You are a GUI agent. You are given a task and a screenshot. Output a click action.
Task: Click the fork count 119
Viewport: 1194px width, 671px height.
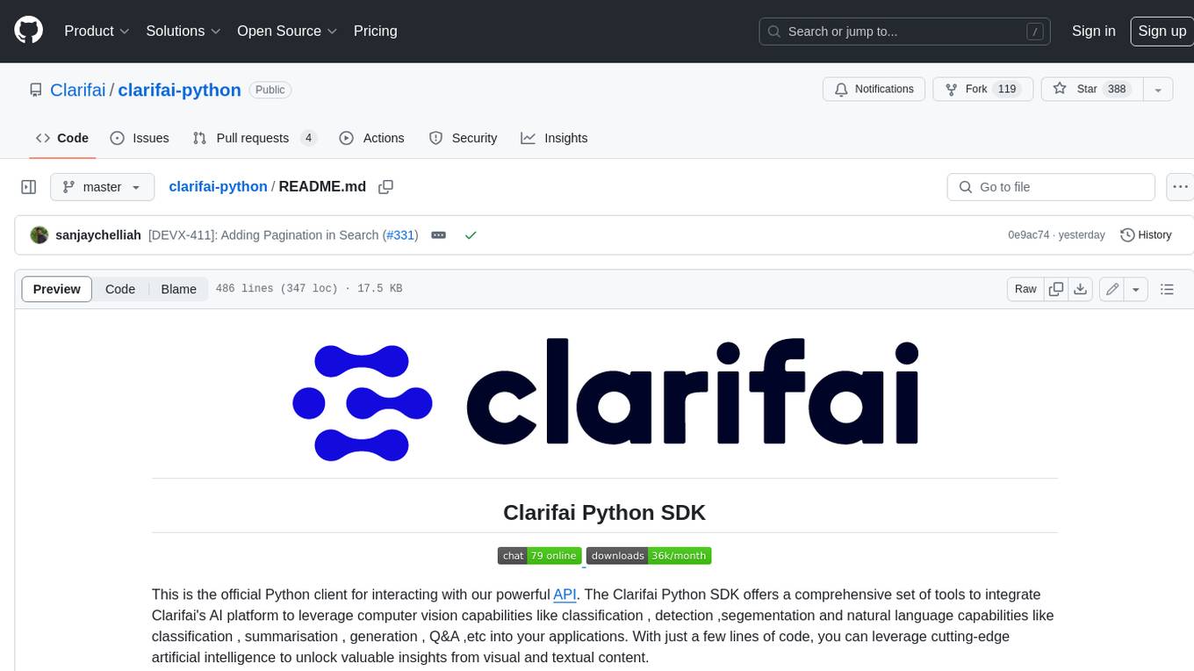click(x=1007, y=89)
